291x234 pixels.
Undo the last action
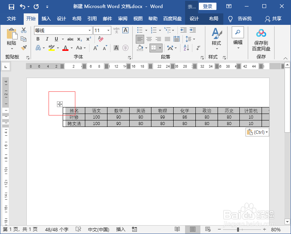pyautogui.click(x=23, y=7)
